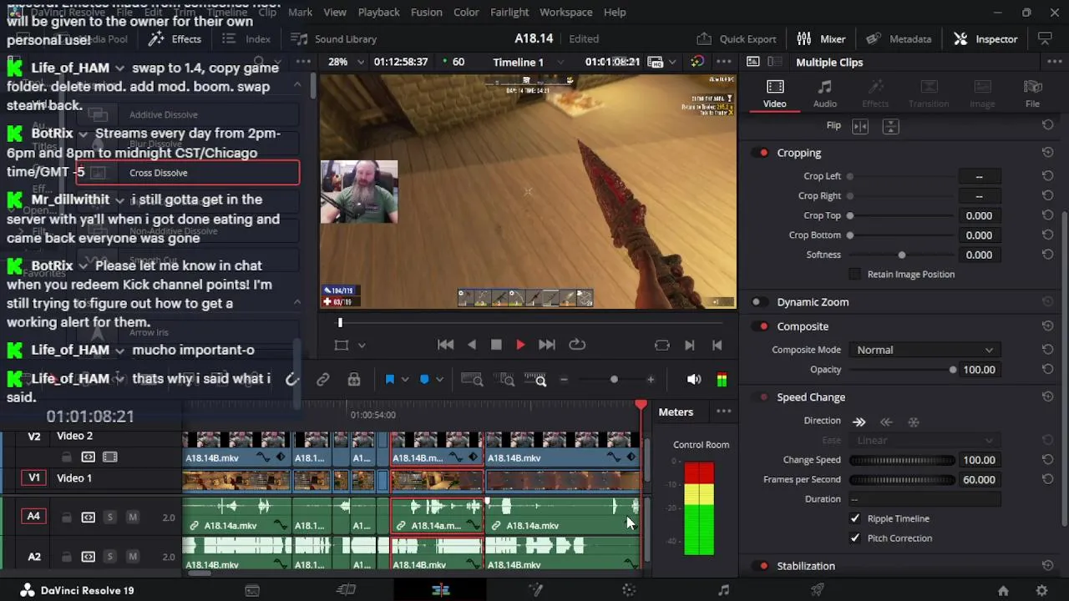Set speed direction to freeze frame
Viewport: 1069px width, 601px height.
coord(914,422)
